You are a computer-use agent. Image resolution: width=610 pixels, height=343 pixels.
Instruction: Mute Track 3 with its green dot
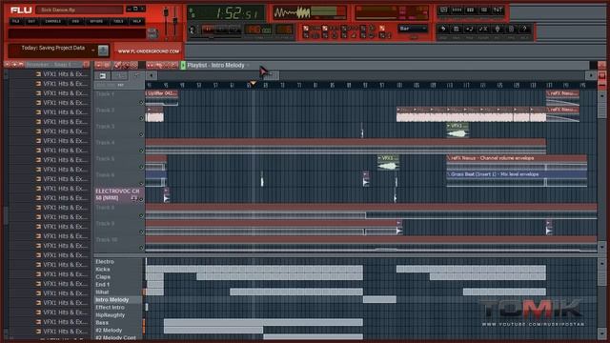click(141, 134)
